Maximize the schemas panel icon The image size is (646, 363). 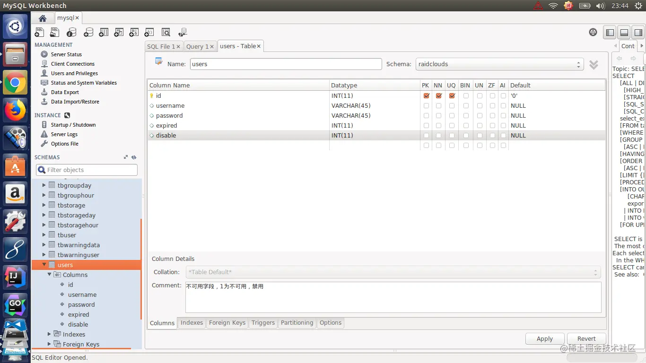pyautogui.click(x=126, y=157)
